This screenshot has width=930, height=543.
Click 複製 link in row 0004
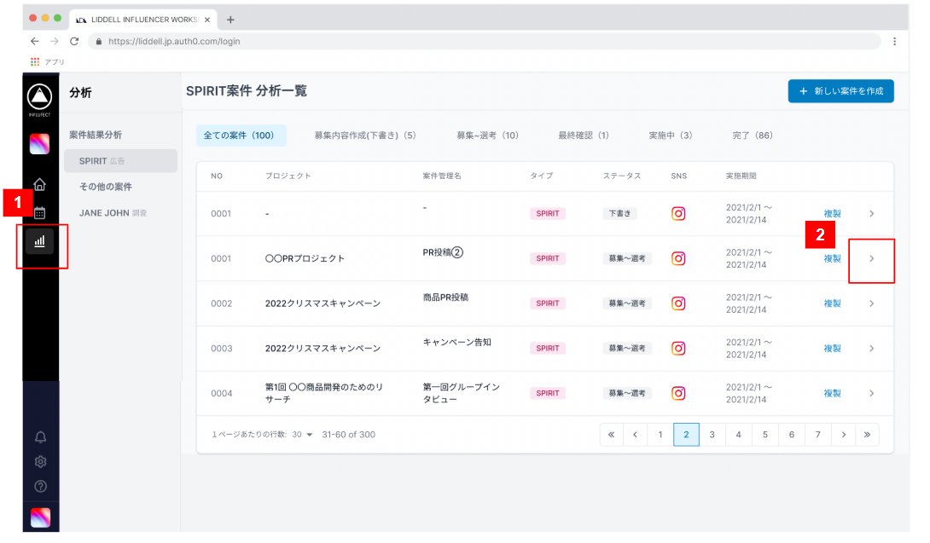(x=832, y=393)
